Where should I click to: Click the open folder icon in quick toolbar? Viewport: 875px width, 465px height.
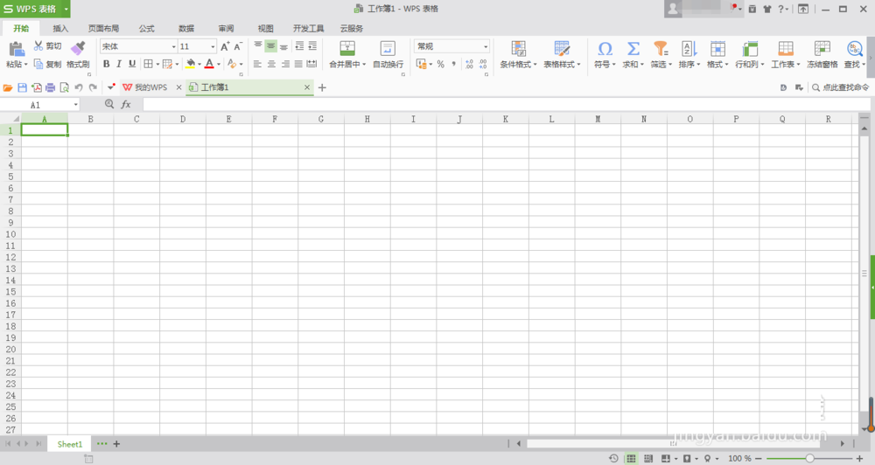pos(8,87)
